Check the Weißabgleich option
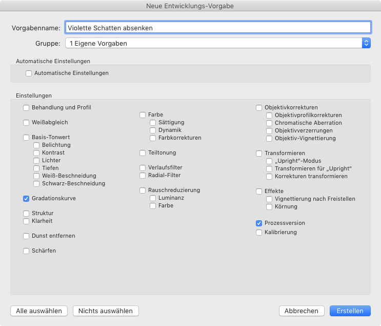This screenshot has height=326, width=381. pyautogui.click(x=26, y=123)
